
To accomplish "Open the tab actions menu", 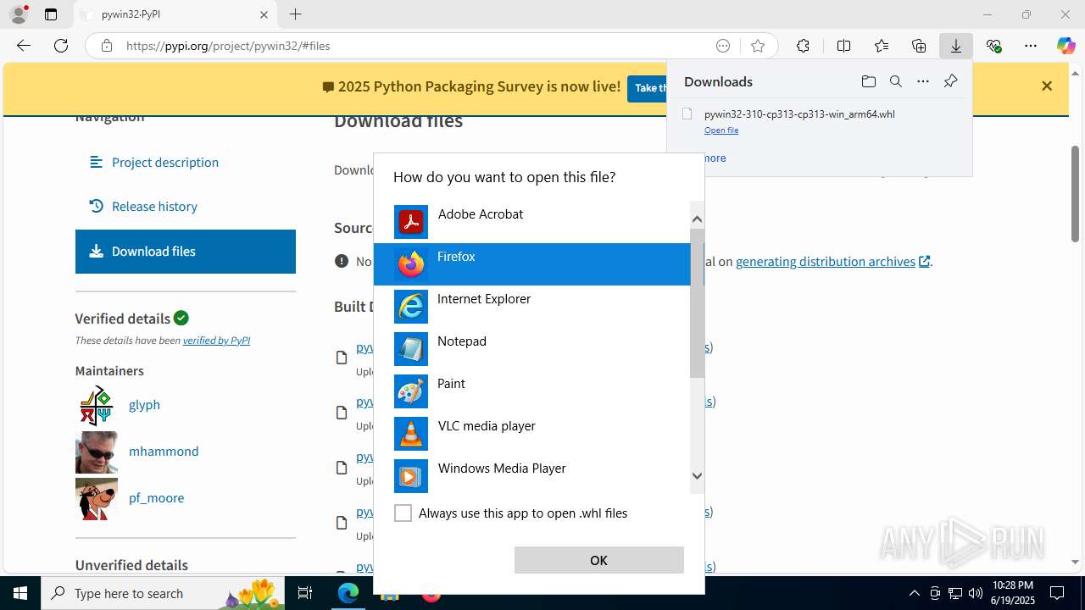I will coord(51,14).
